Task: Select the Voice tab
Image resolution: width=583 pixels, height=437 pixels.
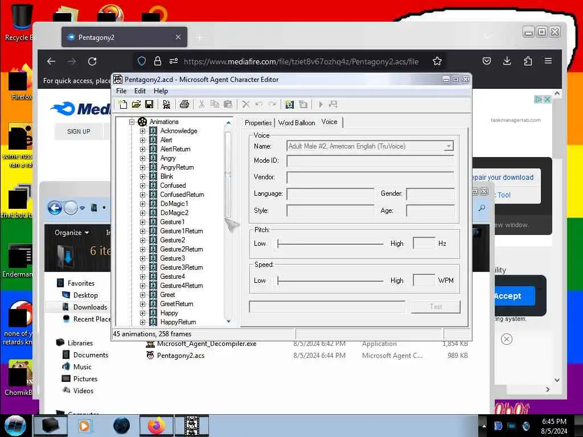Action: coord(330,122)
